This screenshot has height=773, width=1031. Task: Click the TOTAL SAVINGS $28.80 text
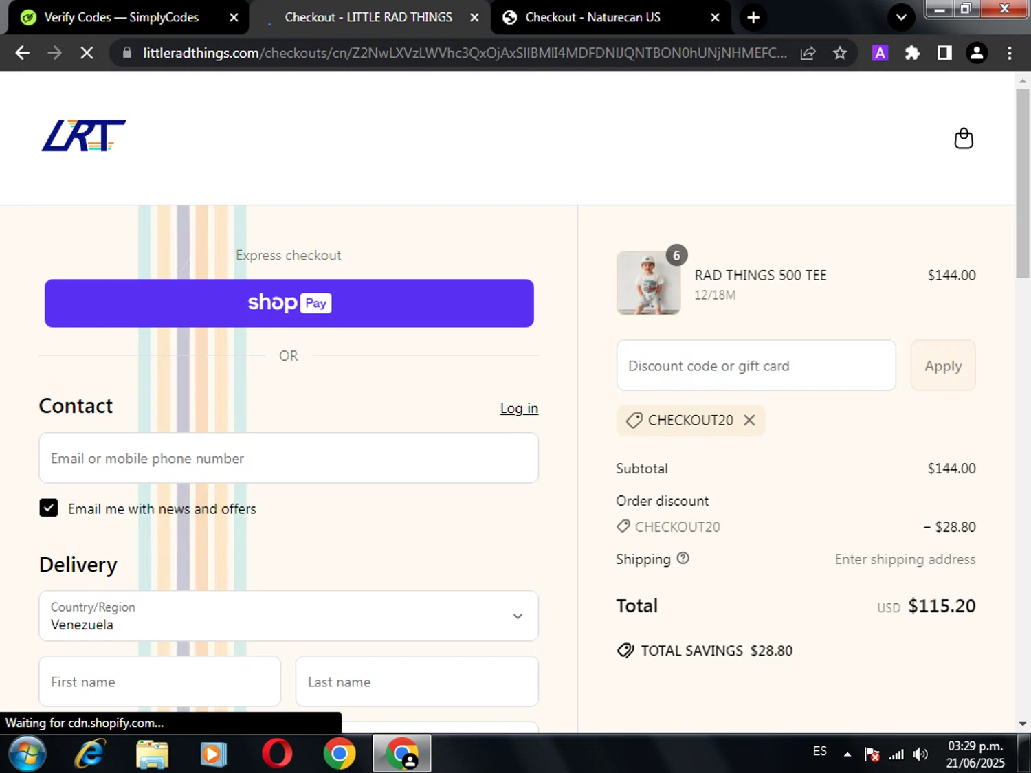click(x=716, y=651)
